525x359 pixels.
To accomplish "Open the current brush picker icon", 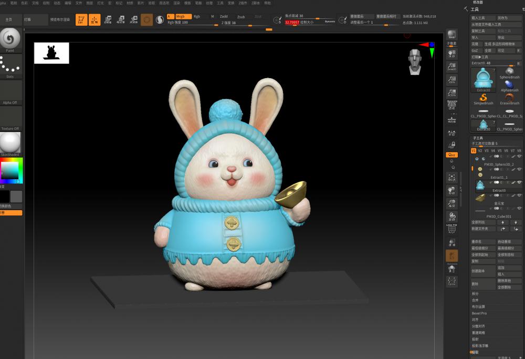I will tap(147, 19).
